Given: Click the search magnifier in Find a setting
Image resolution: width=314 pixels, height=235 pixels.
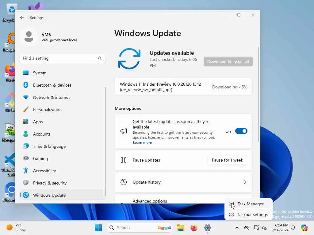Looking at the screenshot, I should [x=100, y=58].
